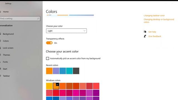178x100 pixels.
Task: Pick the teal recent color swatch
Action: click(x=69, y=71)
